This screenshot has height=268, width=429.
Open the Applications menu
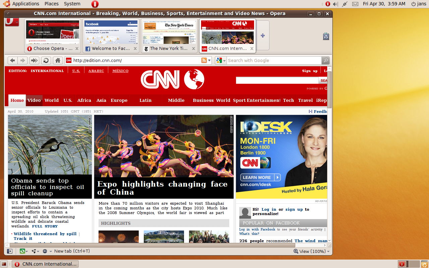pos(25,4)
